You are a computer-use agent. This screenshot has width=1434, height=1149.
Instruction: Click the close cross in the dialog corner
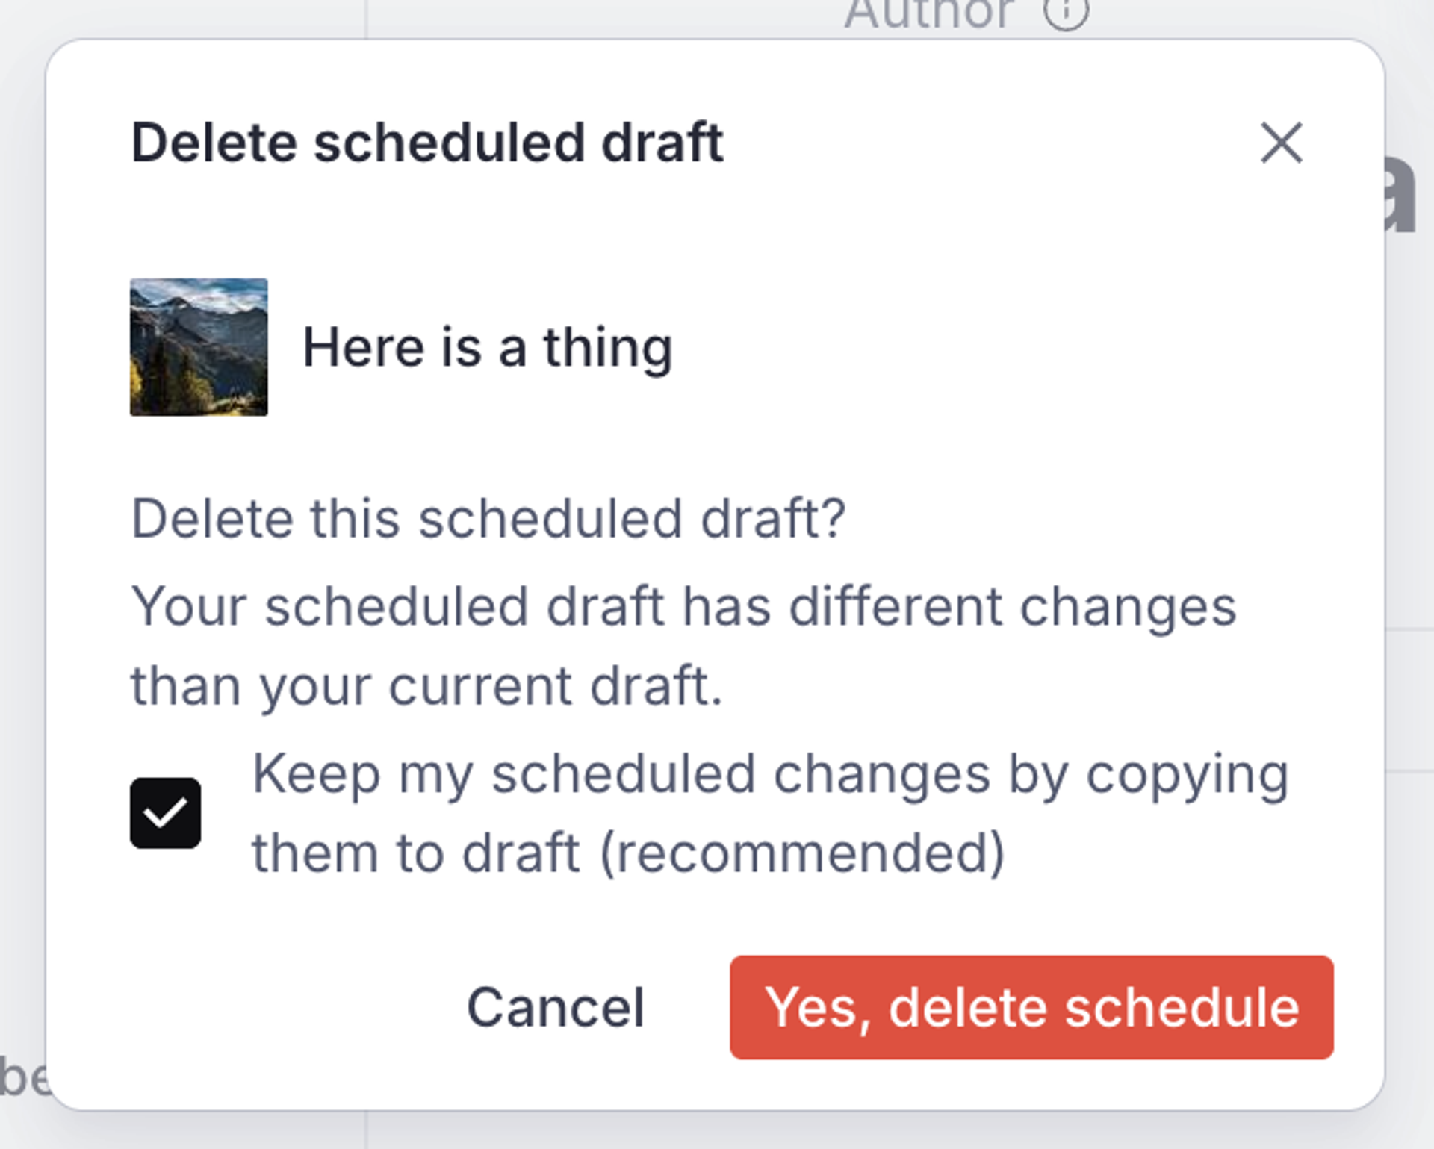click(1282, 143)
